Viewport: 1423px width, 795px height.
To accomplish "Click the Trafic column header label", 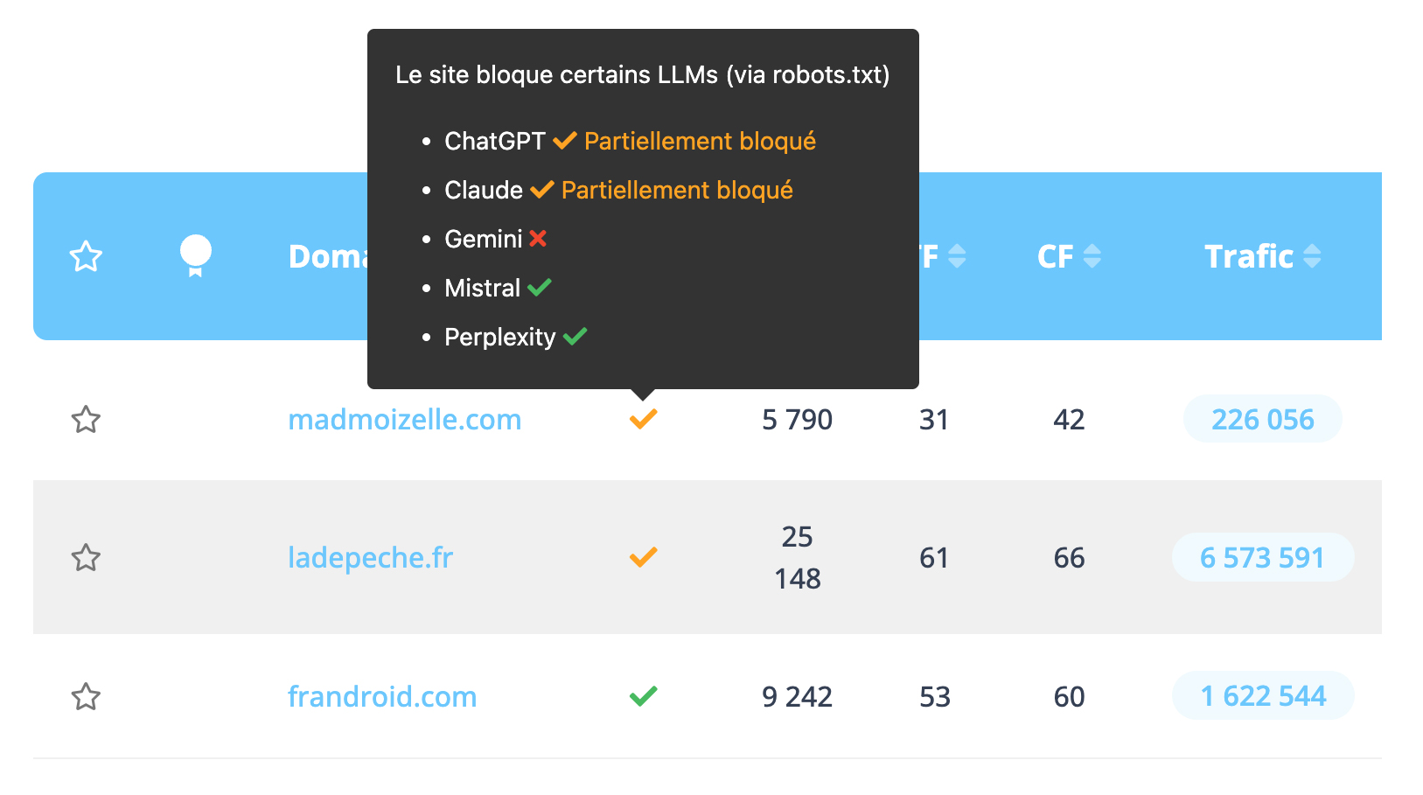I will point(1248,256).
